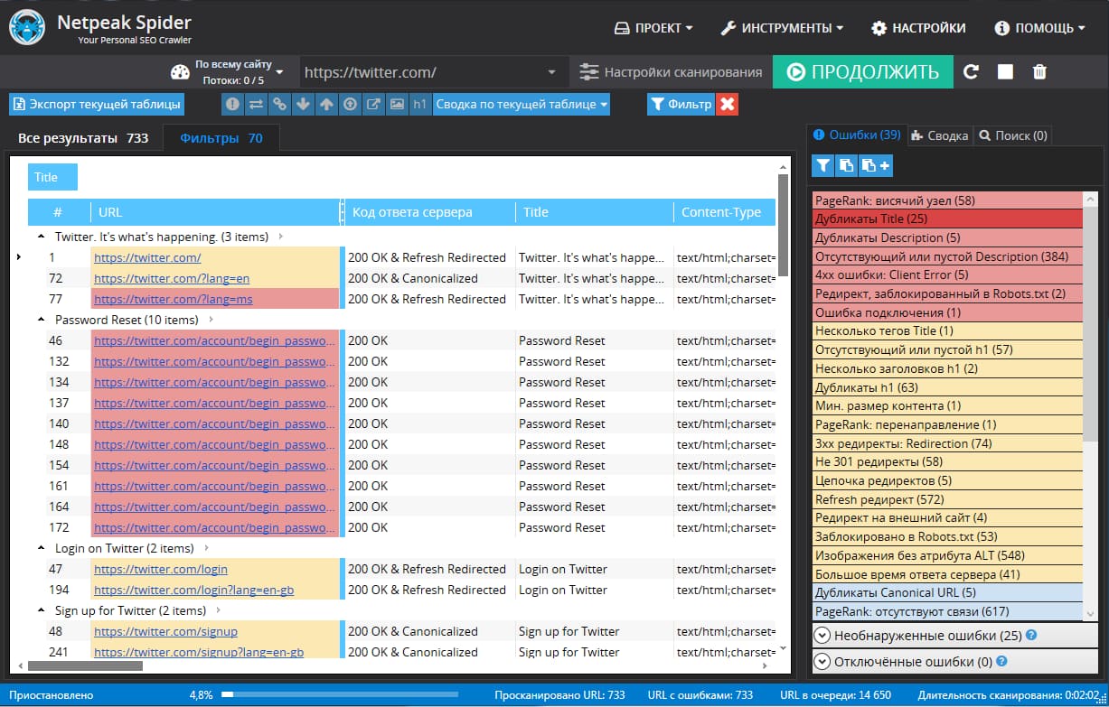Click the redirects arrows icon in toolbar
The width and height of the screenshot is (1109, 707).
coord(256,105)
